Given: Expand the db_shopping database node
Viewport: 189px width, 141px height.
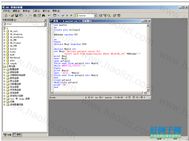Looking at the screenshot, I should (x=4, y=34).
